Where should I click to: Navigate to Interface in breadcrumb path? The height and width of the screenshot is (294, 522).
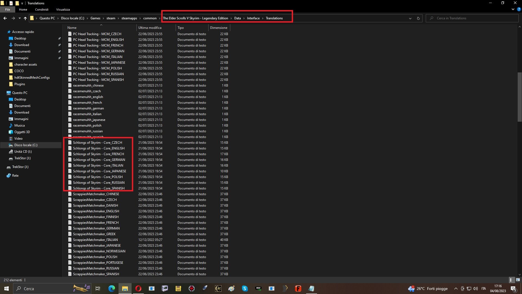point(253,18)
